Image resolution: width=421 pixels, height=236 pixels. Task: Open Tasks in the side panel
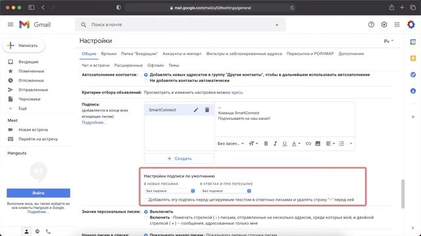pos(413,75)
